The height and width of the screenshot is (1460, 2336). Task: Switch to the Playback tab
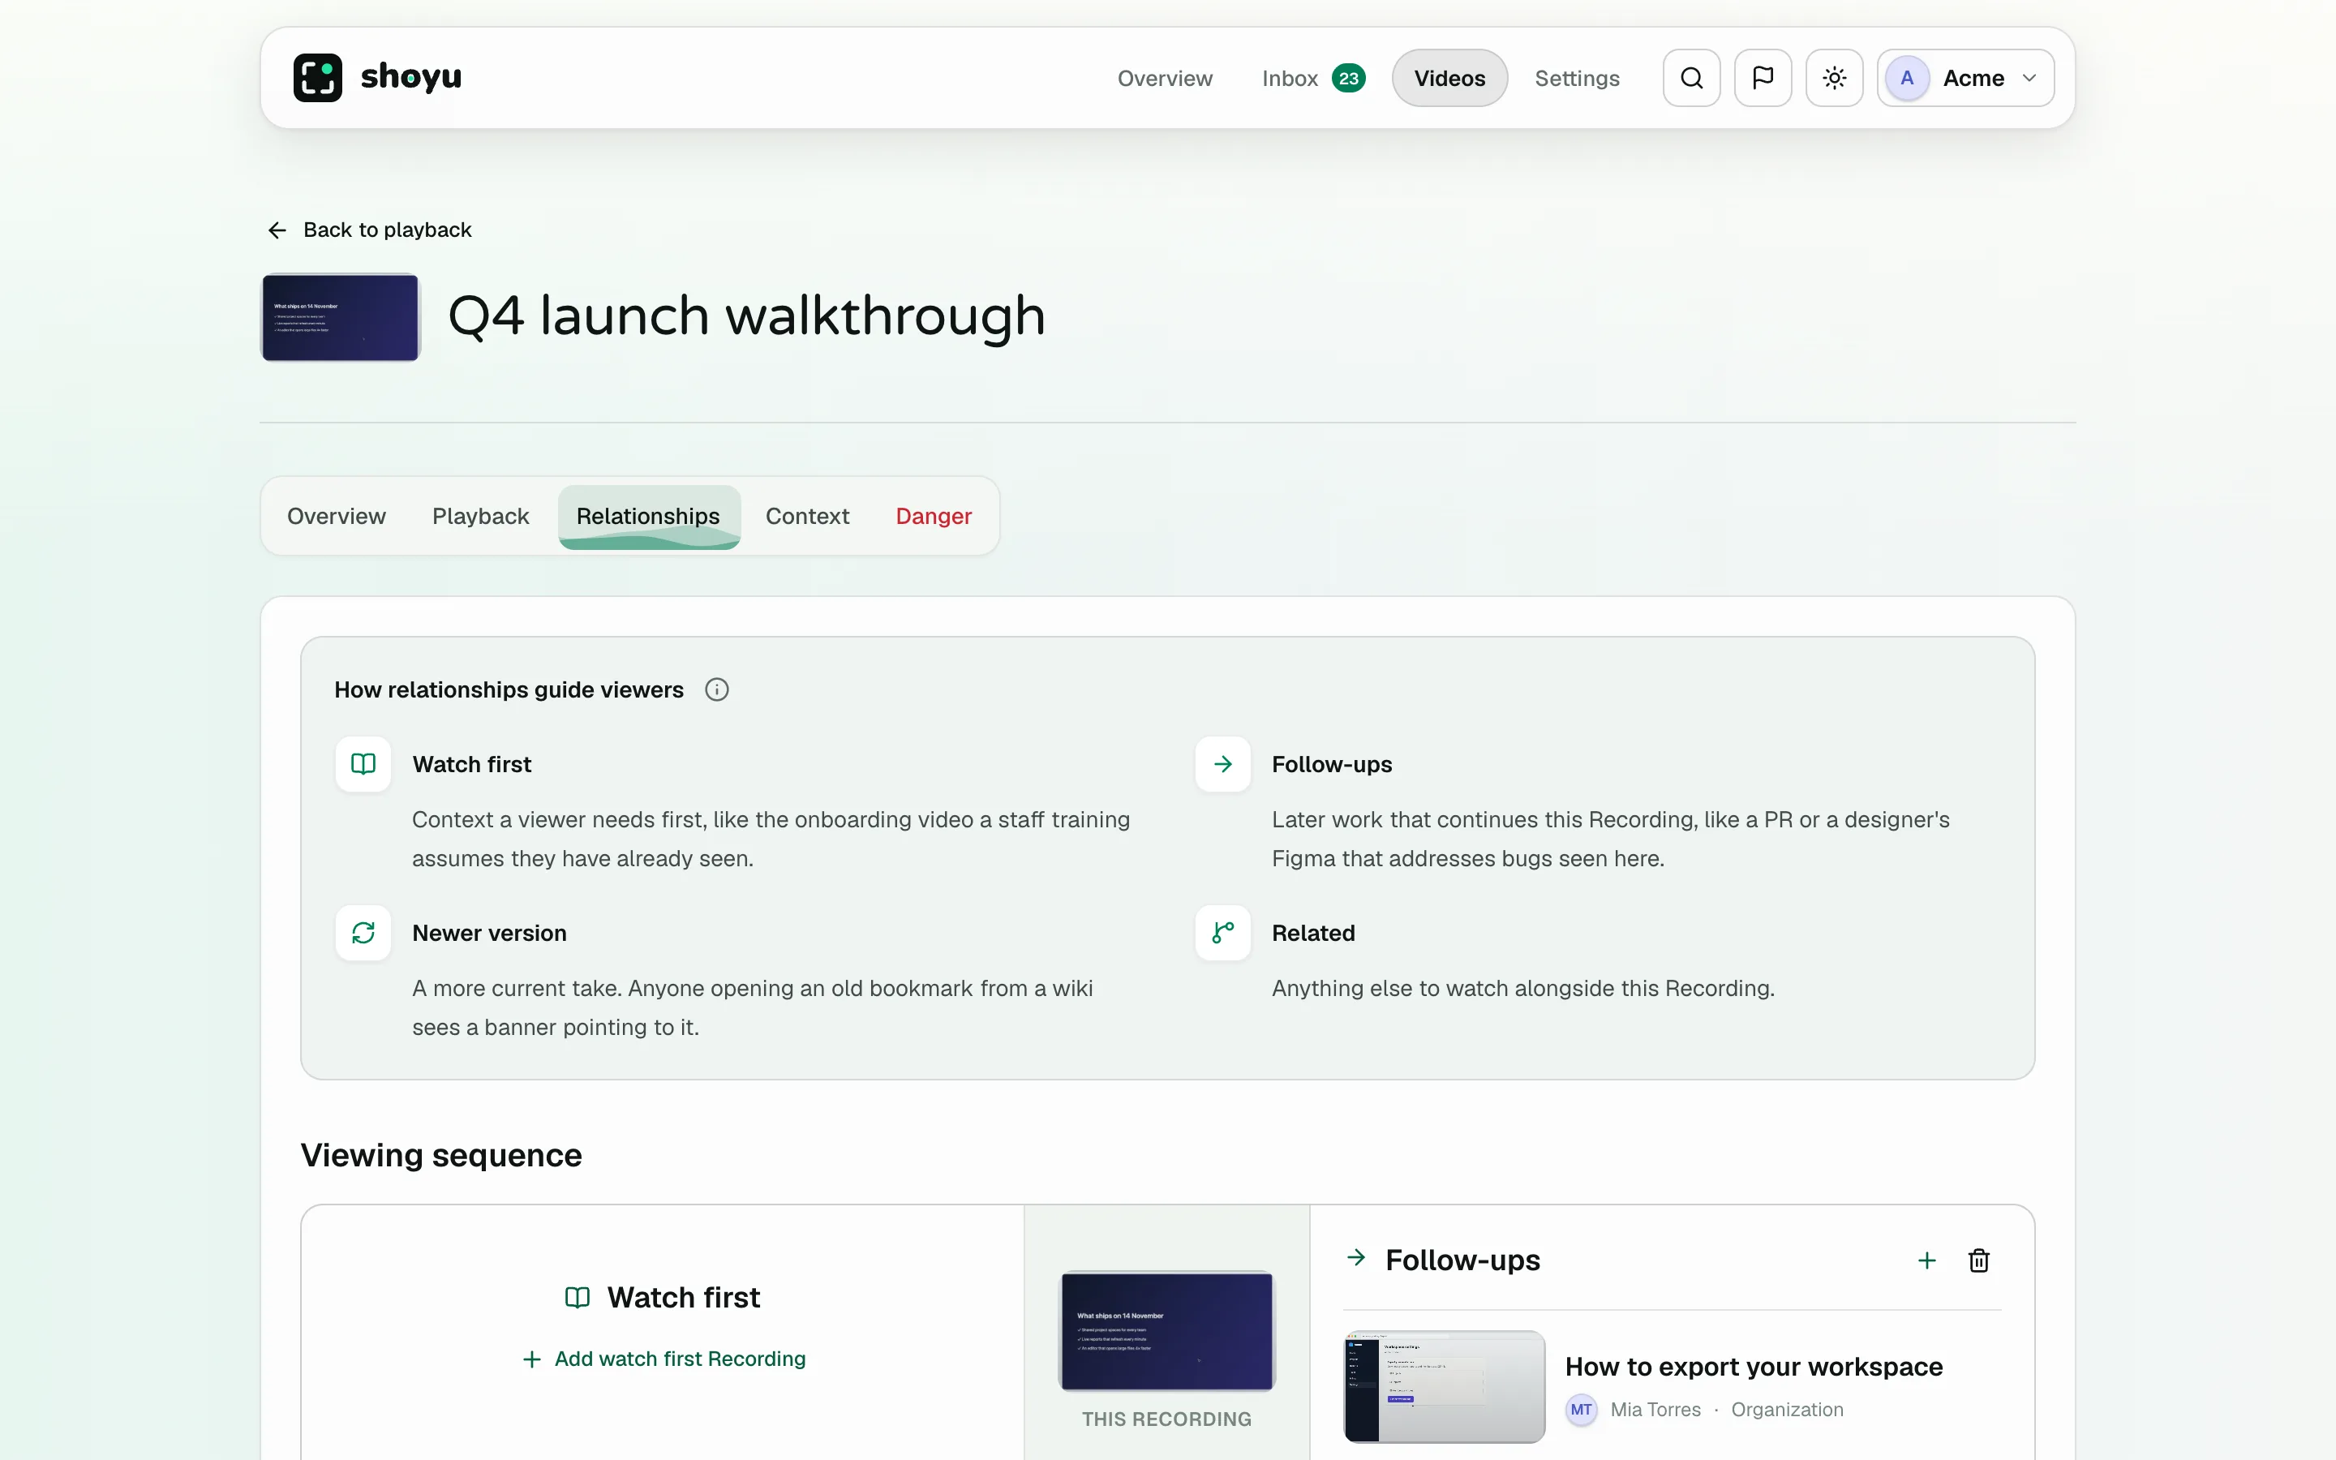pos(481,516)
